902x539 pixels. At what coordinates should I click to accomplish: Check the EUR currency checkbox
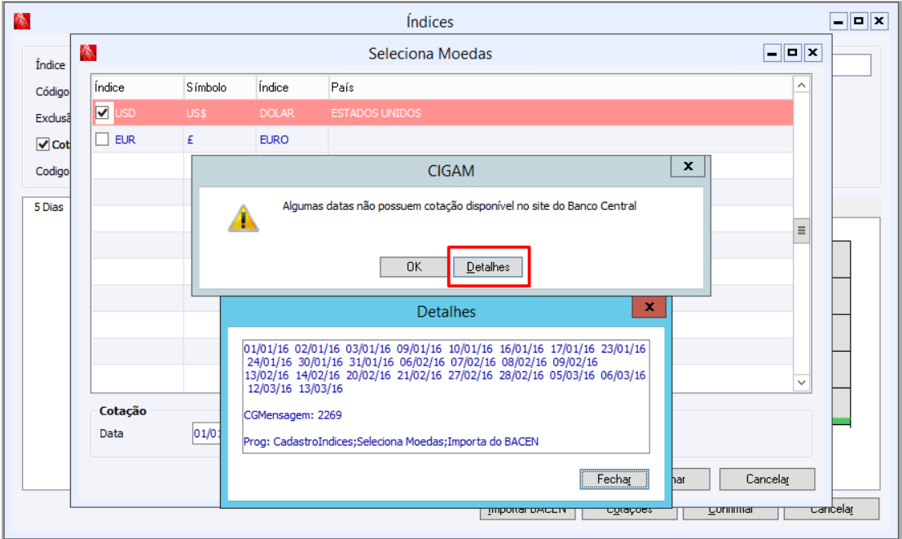tap(103, 139)
